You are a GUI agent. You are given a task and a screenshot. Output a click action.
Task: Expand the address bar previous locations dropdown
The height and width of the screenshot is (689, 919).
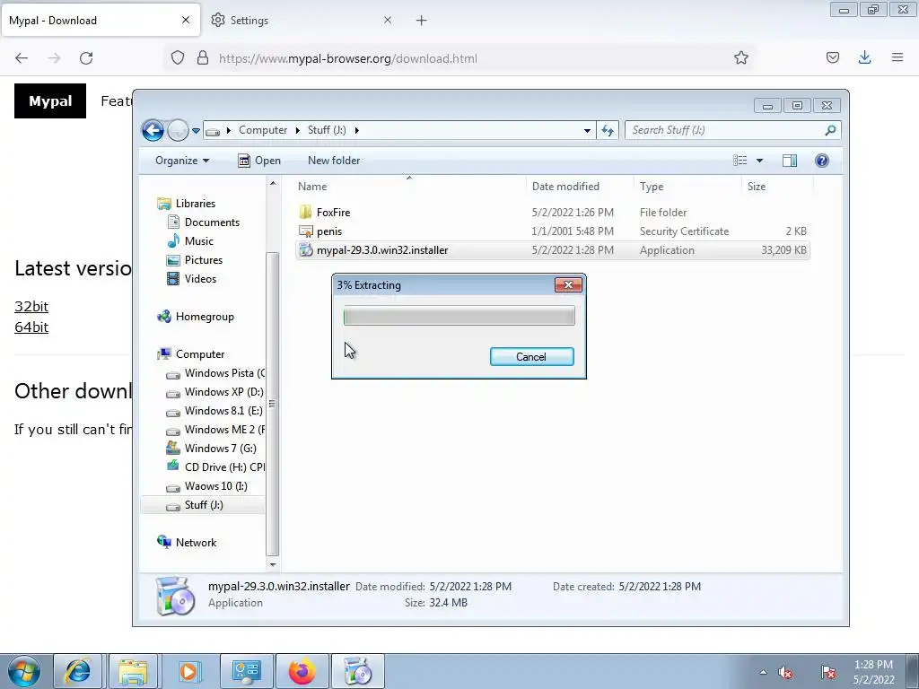587,131
